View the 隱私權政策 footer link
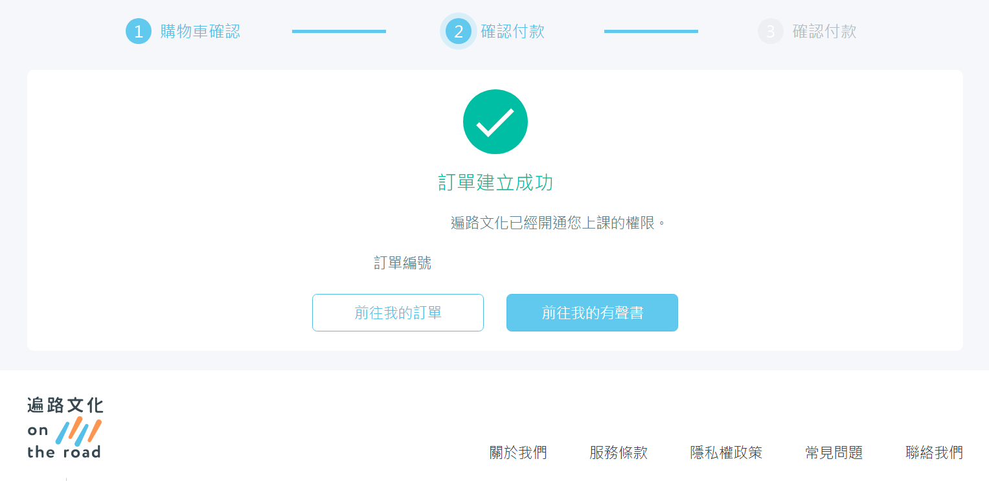The width and height of the screenshot is (989, 481). [726, 453]
